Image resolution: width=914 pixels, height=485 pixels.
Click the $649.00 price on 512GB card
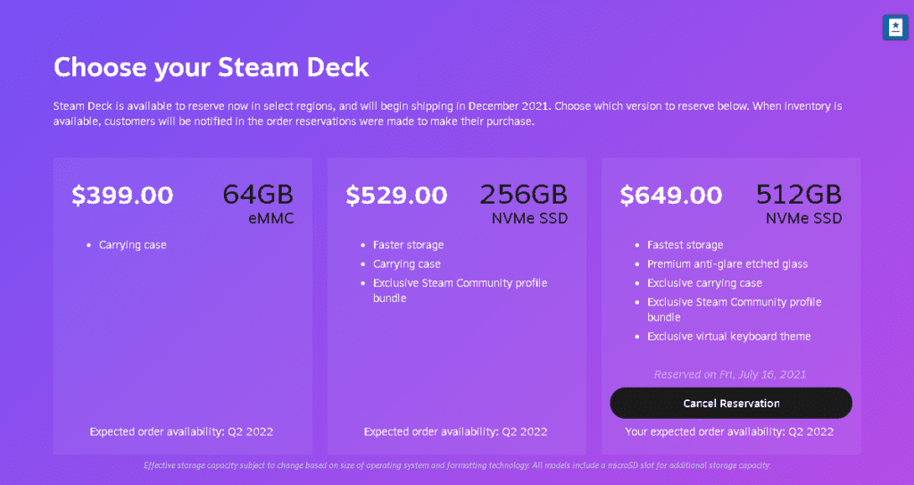point(671,195)
